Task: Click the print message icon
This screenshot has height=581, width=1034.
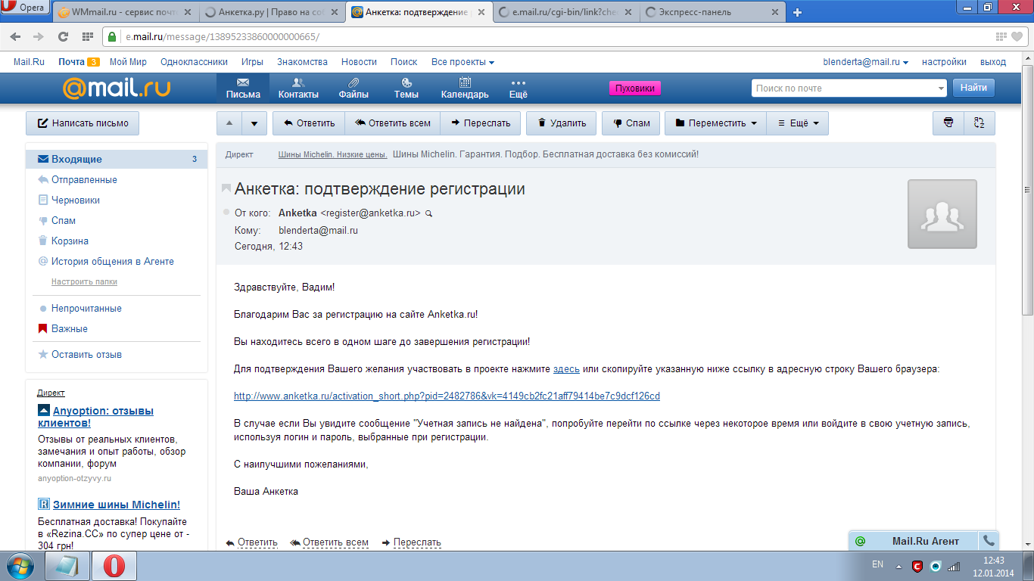Action: pos(948,123)
